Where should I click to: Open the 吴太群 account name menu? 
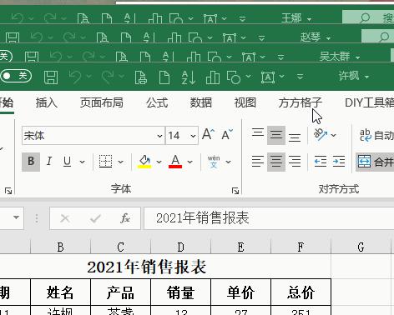340,57
